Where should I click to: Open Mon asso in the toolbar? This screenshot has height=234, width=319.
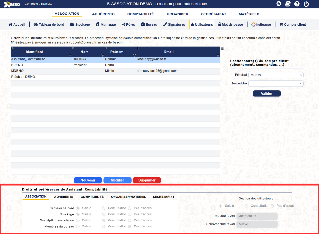(x=106, y=24)
